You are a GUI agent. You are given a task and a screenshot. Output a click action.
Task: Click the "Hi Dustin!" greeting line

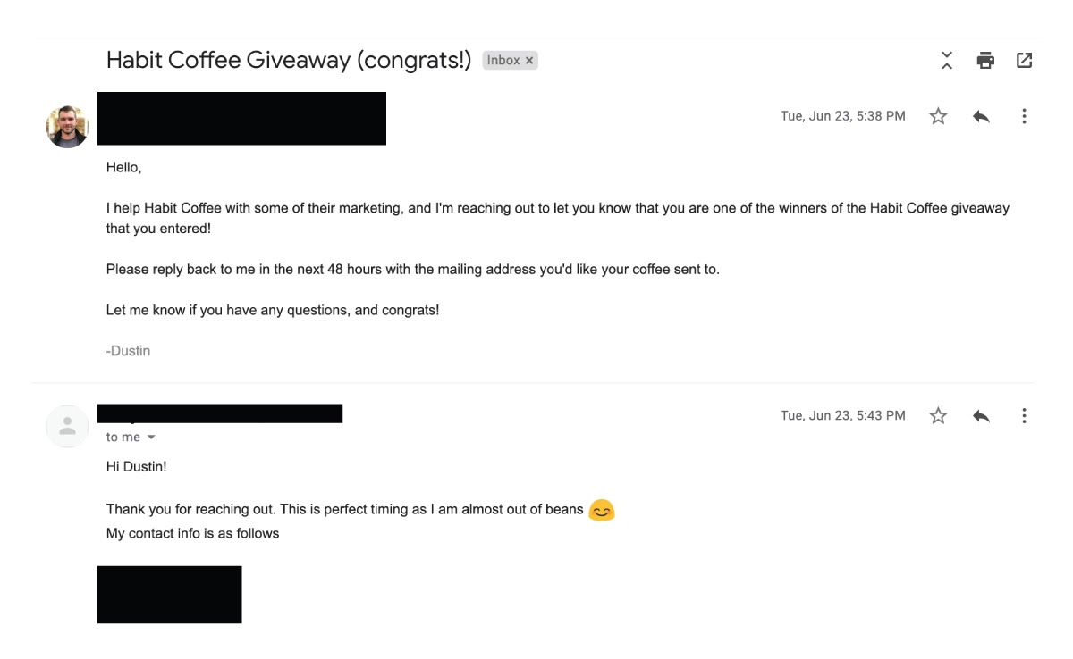point(136,466)
